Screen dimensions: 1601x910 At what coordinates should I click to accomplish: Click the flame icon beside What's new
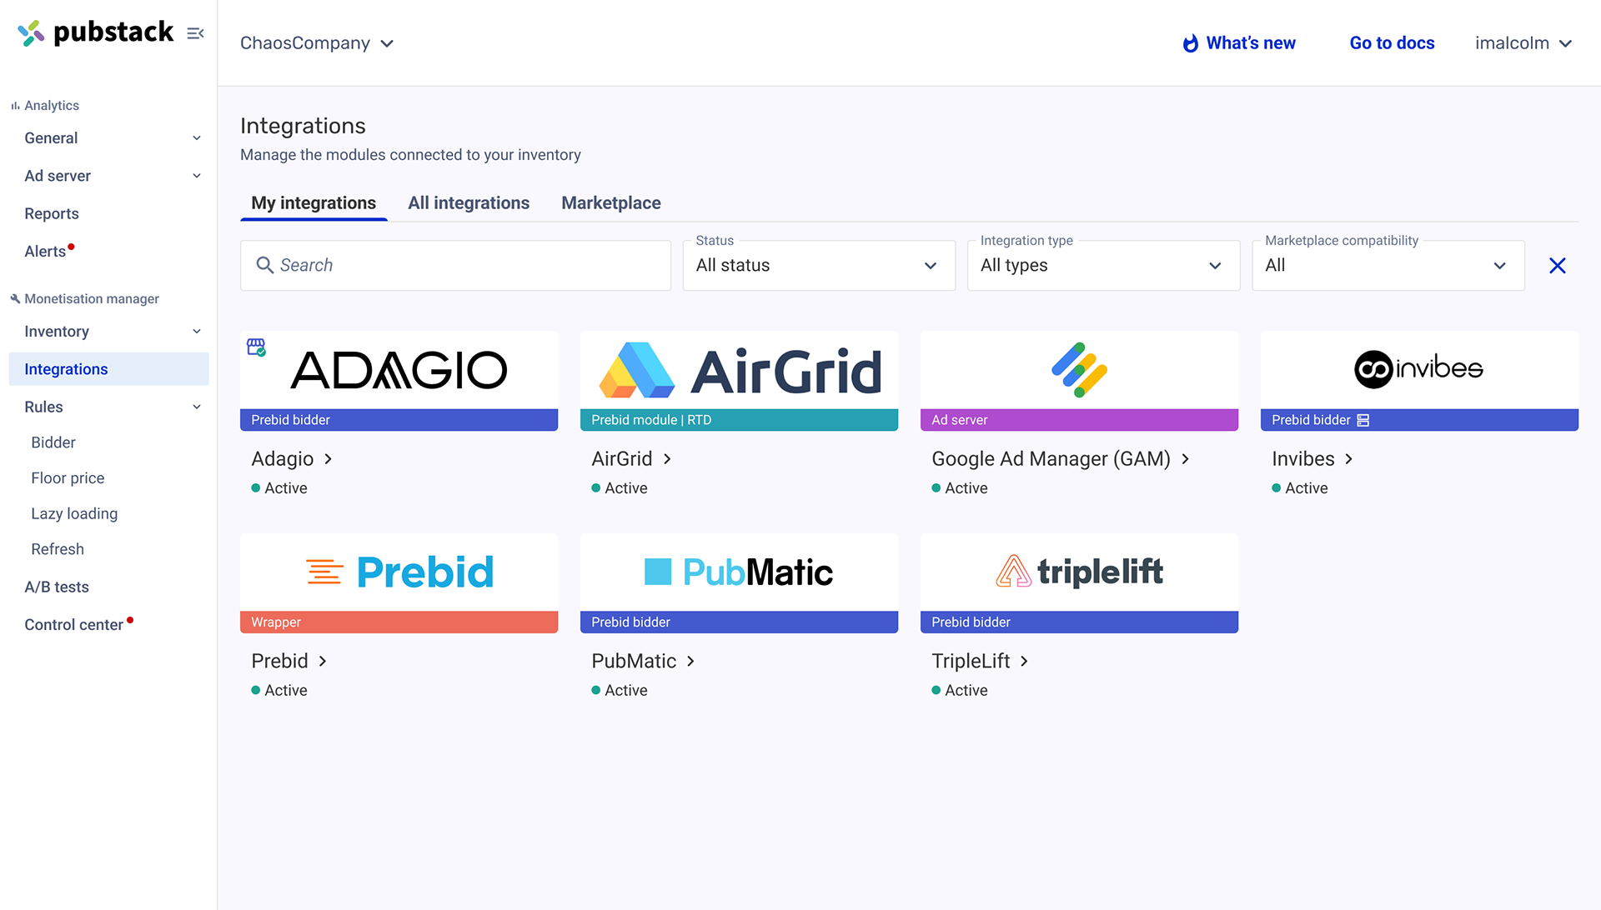pos(1191,43)
